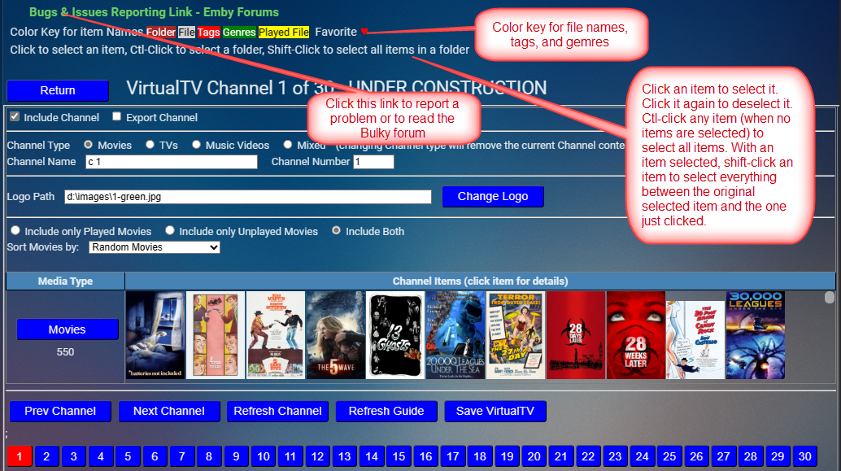Open the 4 for Texas poster
The image size is (841, 471).
pyautogui.click(x=216, y=335)
